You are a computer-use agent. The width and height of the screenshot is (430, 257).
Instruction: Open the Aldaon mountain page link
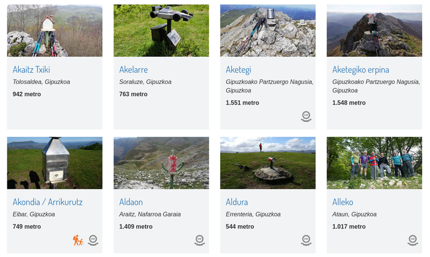click(x=131, y=202)
